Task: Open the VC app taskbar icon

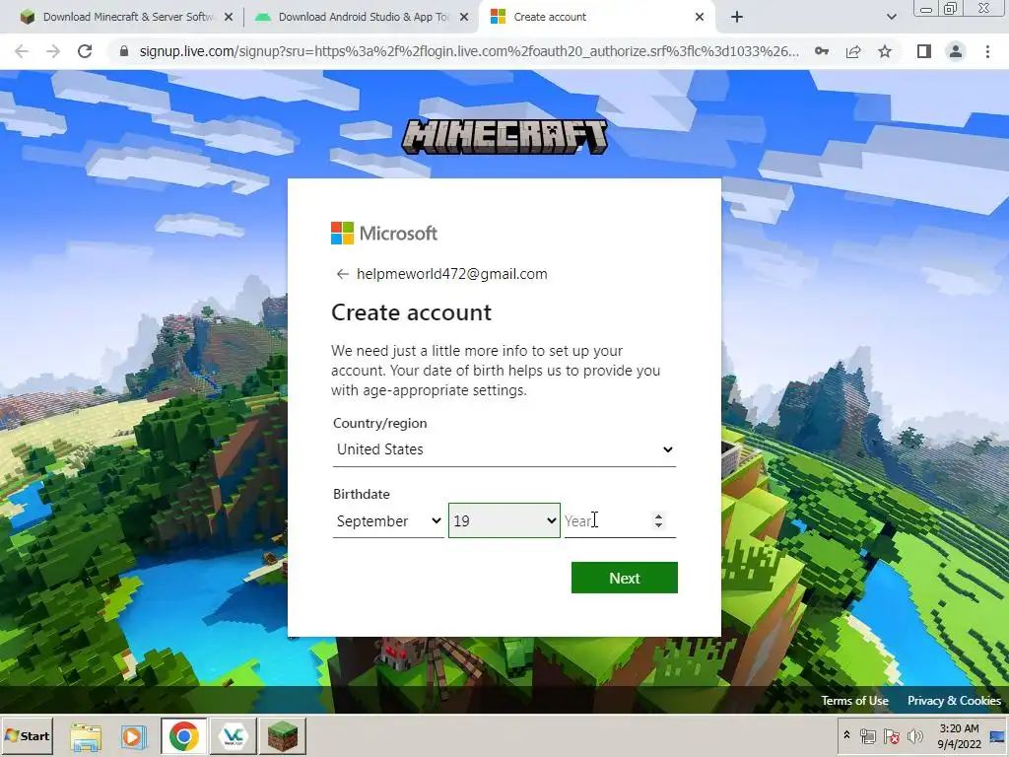Action: [x=233, y=736]
